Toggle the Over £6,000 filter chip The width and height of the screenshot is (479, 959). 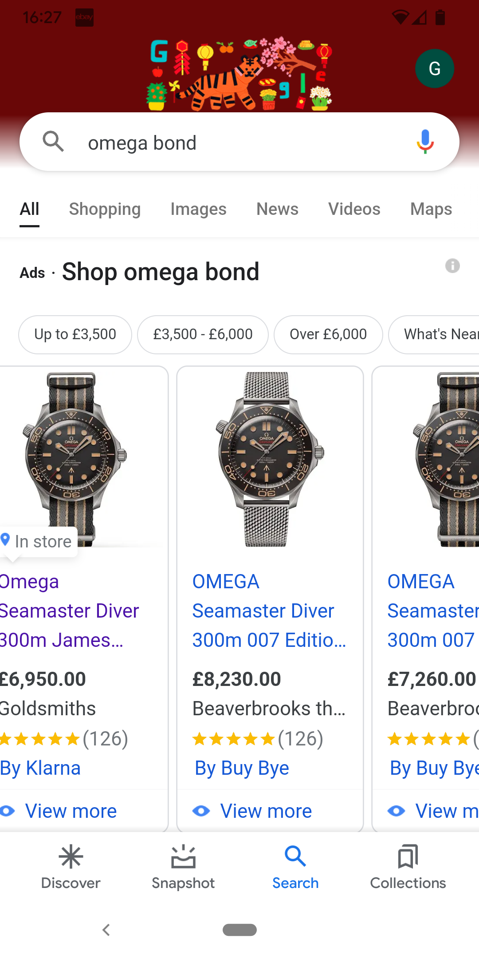tap(328, 334)
